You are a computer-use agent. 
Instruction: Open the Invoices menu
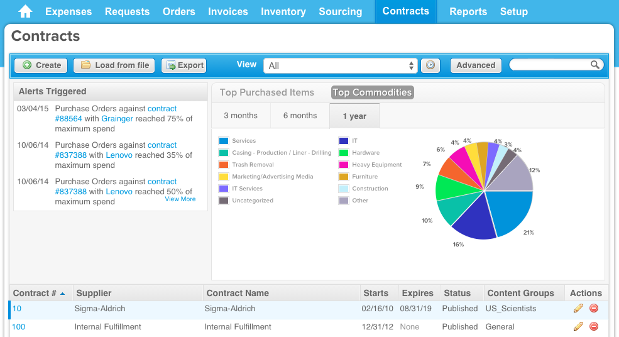pos(227,11)
